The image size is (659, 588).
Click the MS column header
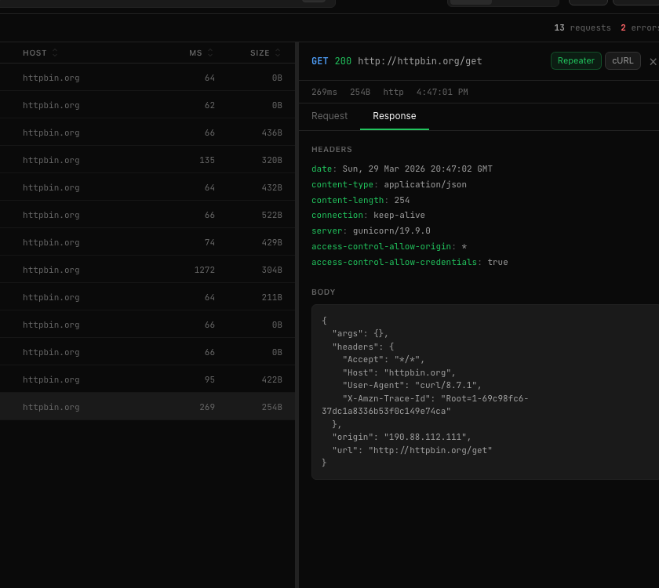pos(195,53)
